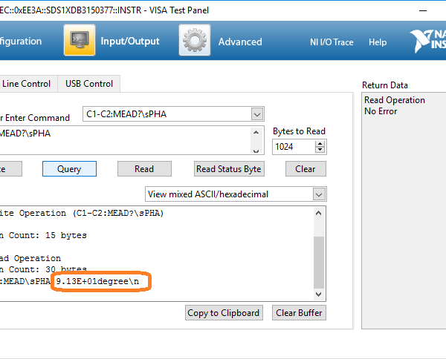The width and height of the screenshot is (446, 359).
Task: Increase Bytes to Read with up arrow
Action: [320, 143]
